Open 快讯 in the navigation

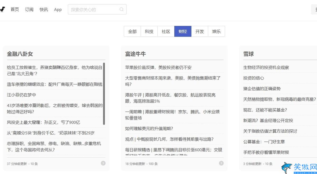(x=44, y=10)
